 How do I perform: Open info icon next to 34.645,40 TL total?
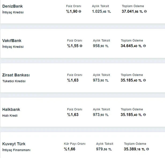click(144, 46)
